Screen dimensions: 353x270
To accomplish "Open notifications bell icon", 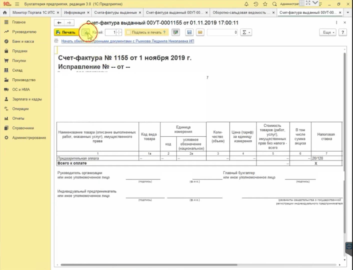I will (x=246, y=4).
